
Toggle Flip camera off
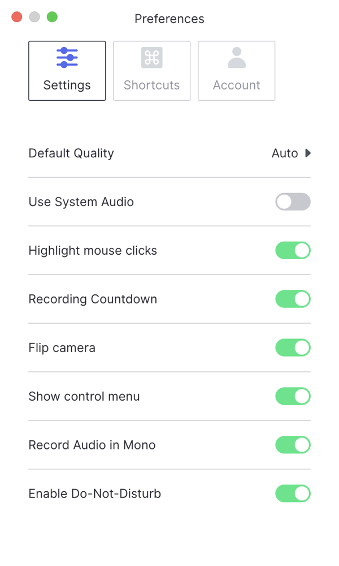click(293, 348)
